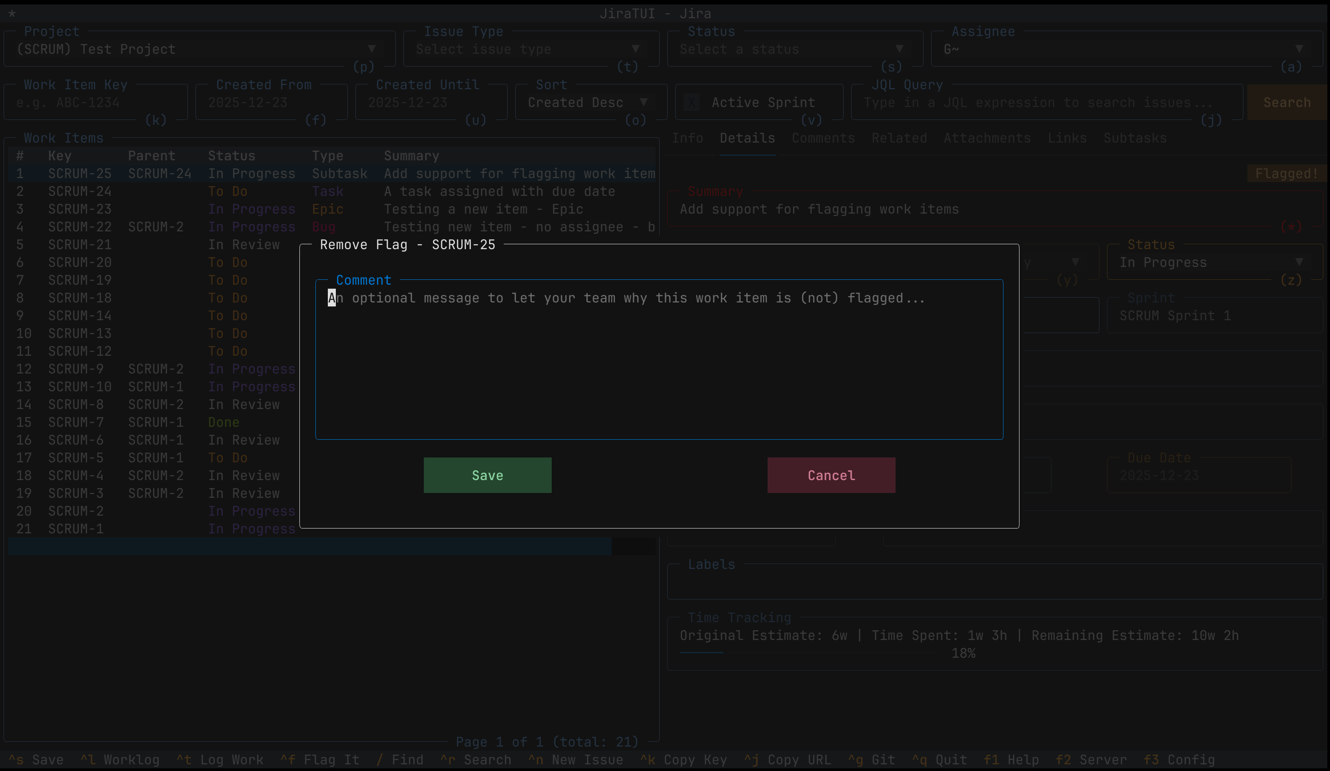Select work item row SCRUM-20
Image resolution: width=1330 pixels, height=771 pixels.
(x=154, y=263)
